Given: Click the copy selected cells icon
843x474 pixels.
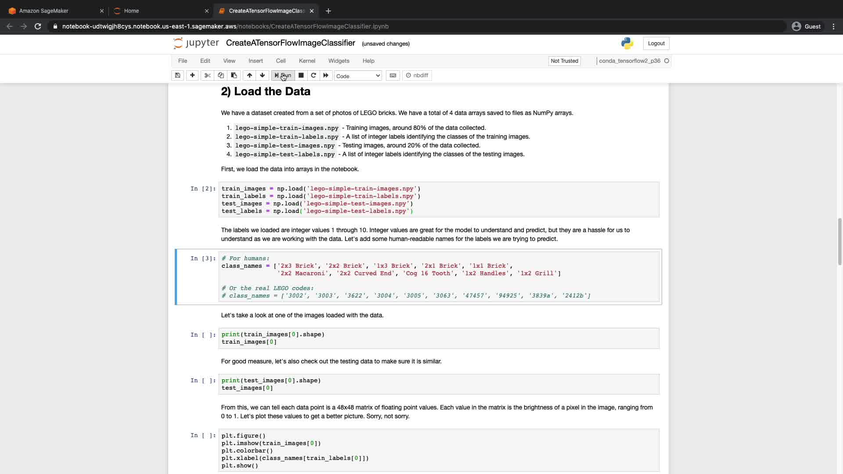Looking at the screenshot, I should (221, 75).
